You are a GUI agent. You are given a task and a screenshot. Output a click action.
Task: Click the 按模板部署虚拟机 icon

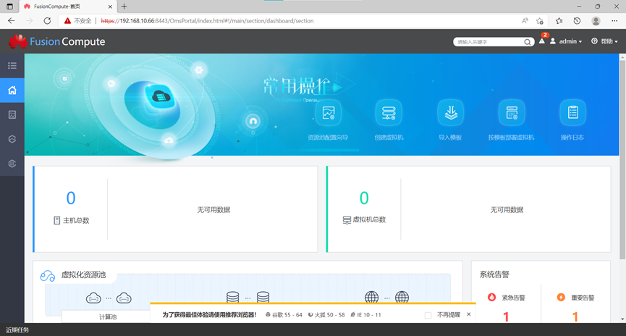pos(512,113)
